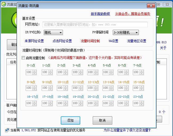Click the 22-23点 value spinner
Image resolution: width=173 pixels, height=136 pixels.
click(x=123, y=103)
